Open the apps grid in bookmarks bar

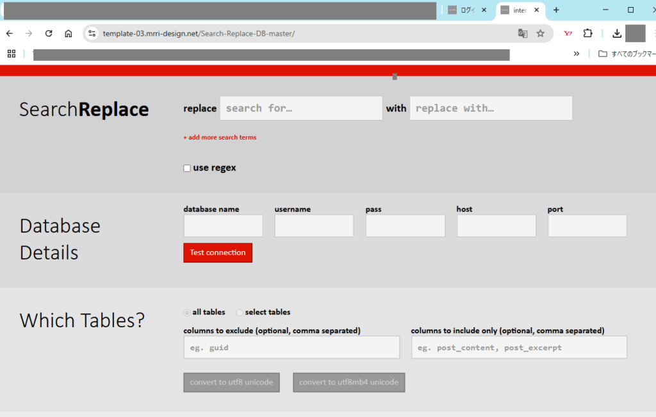click(12, 54)
